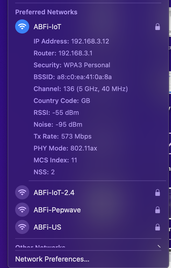
Task: Click the ABFi-IoT-2.4 Wi-Fi signal icon
Action: pyautogui.click(x=22, y=192)
